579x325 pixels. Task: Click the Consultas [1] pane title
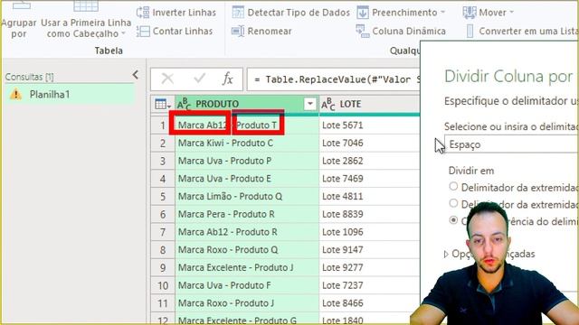tap(29, 77)
